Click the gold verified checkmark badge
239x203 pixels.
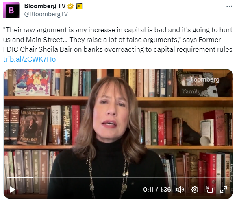click(70, 6)
